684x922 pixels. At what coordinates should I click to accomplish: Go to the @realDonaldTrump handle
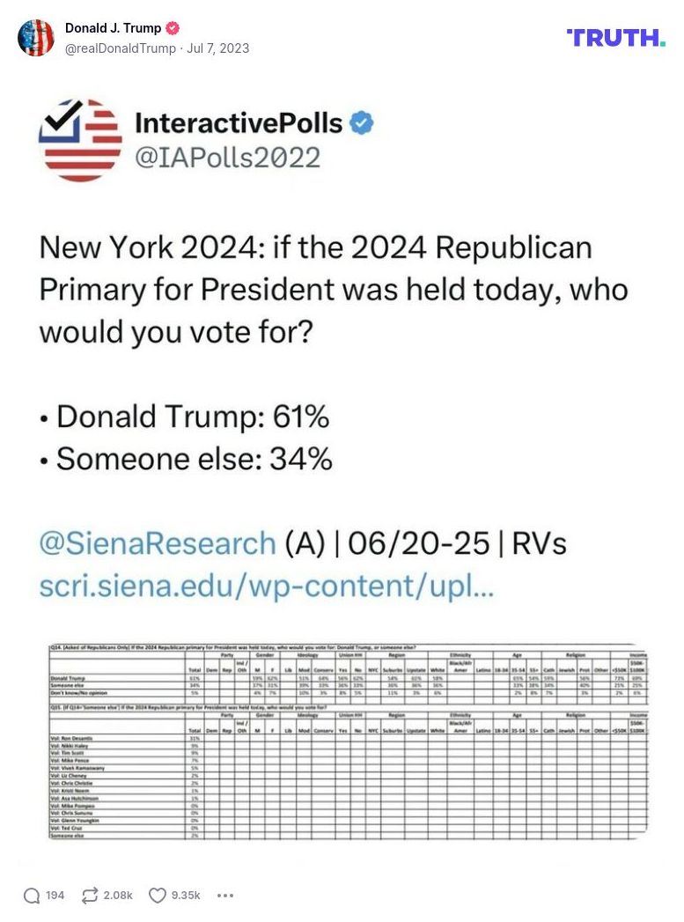(121, 48)
